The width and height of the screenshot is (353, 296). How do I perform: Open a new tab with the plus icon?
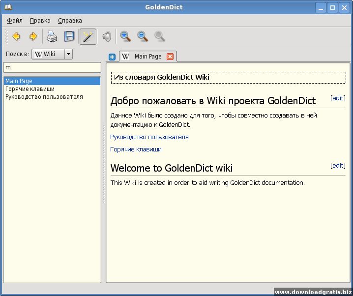(x=112, y=57)
